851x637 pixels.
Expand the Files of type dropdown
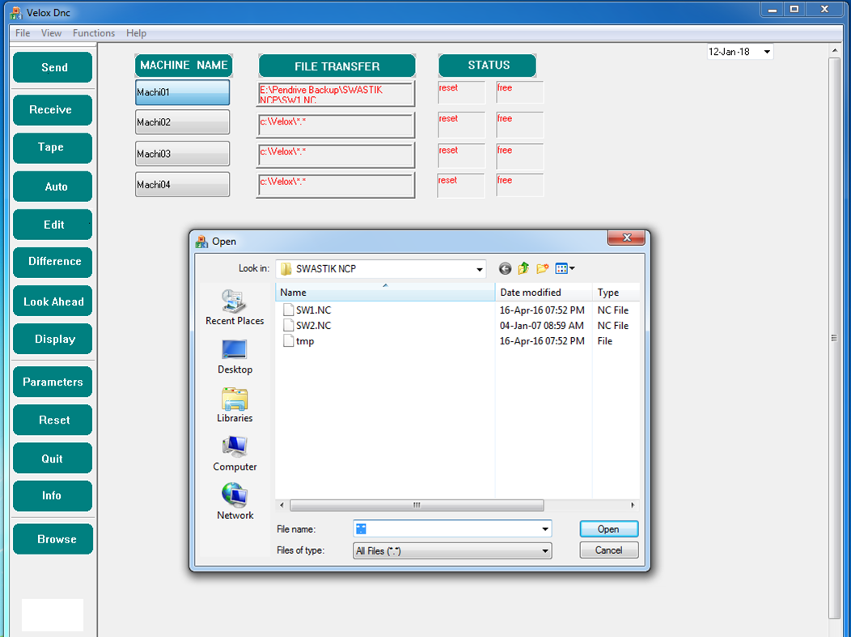click(x=545, y=551)
